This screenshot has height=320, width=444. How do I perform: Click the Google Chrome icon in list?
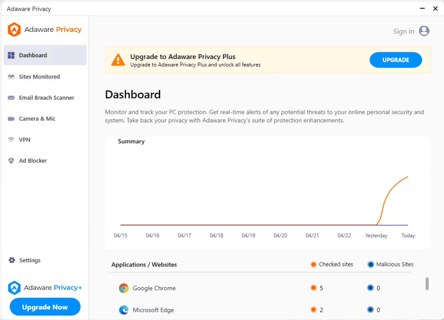(124, 288)
